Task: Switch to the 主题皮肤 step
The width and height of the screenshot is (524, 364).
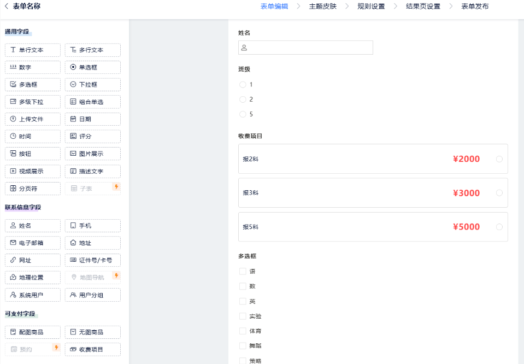Action: (x=322, y=7)
